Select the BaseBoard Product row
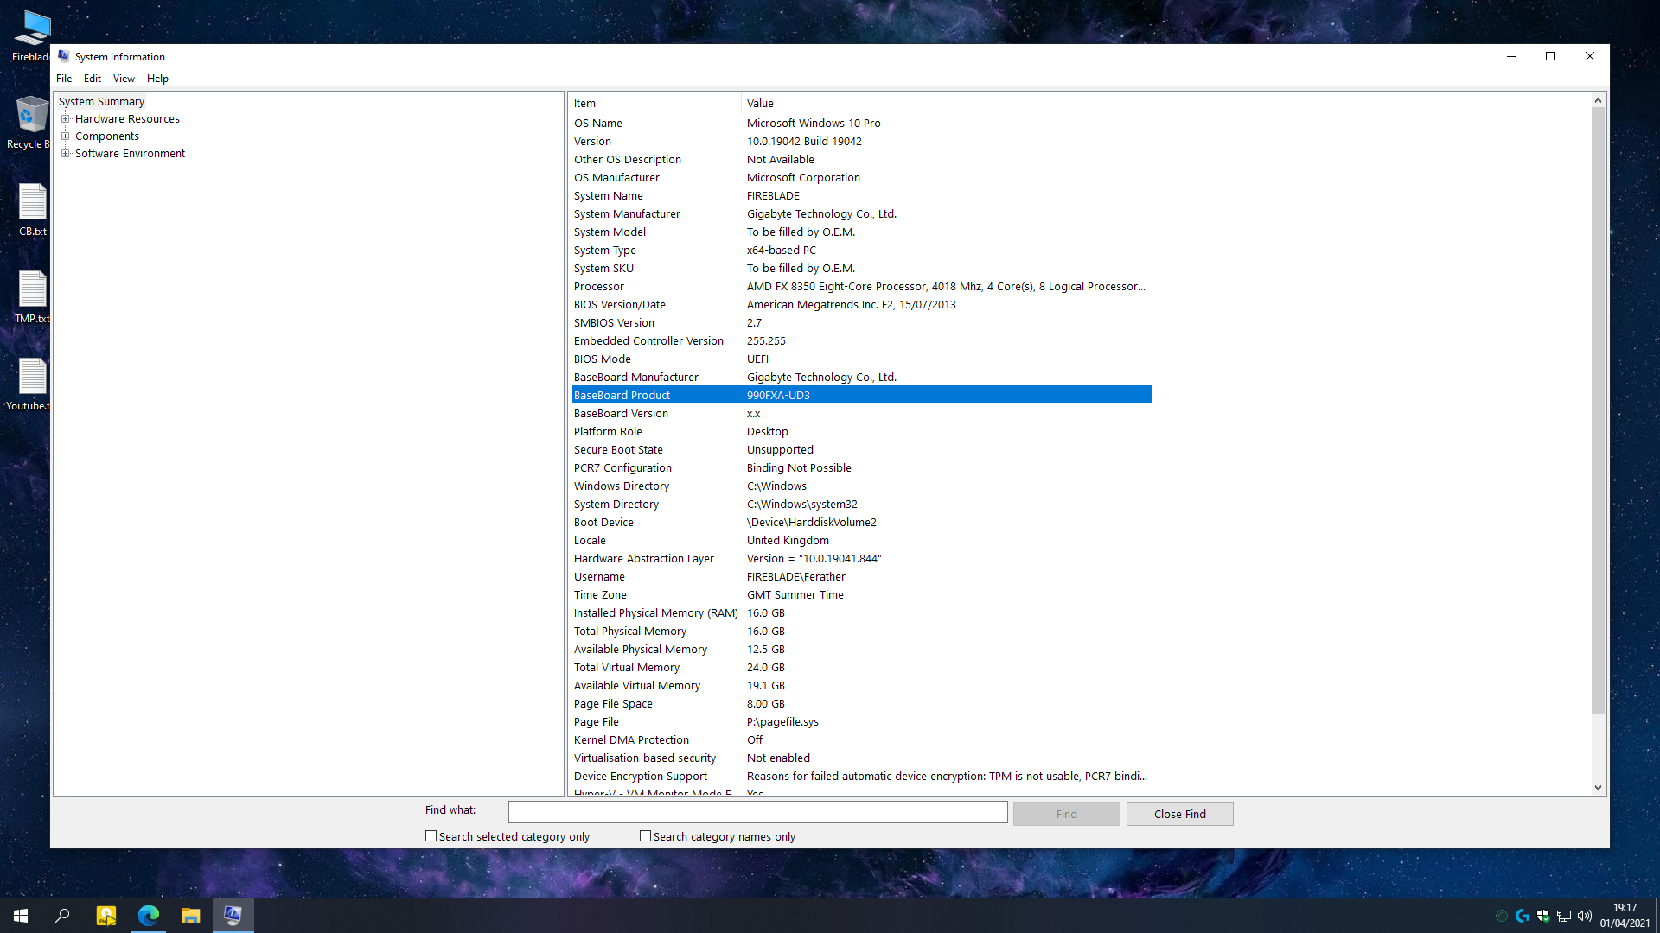1660x933 pixels. click(862, 395)
